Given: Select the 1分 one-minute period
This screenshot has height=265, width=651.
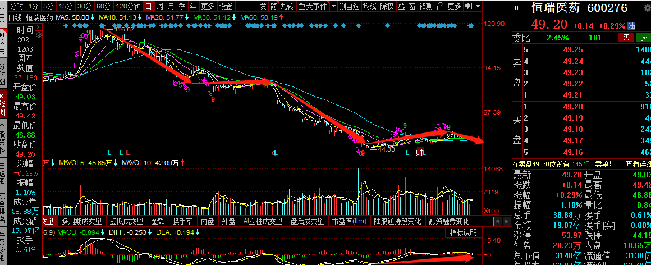Looking at the screenshot, I should pos(33,6).
